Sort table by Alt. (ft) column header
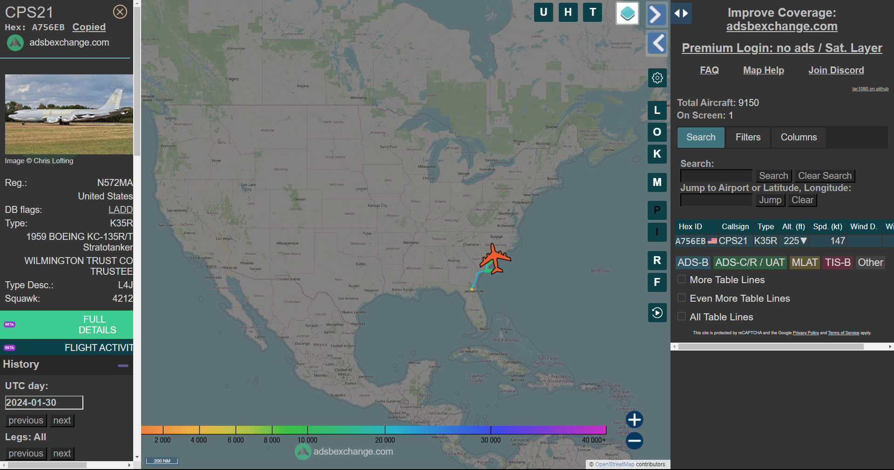The height and width of the screenshot is (470, 894). pos(793,226)
